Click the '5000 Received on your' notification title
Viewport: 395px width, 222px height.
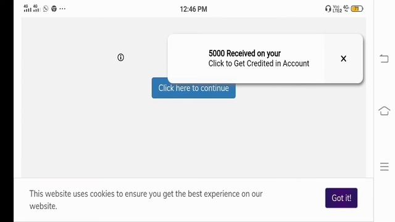(244, 54)
